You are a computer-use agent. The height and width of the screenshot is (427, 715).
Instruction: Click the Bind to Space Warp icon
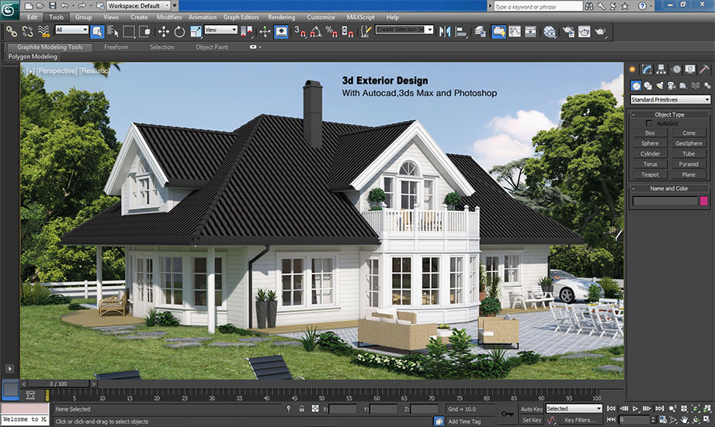[43, 32]
